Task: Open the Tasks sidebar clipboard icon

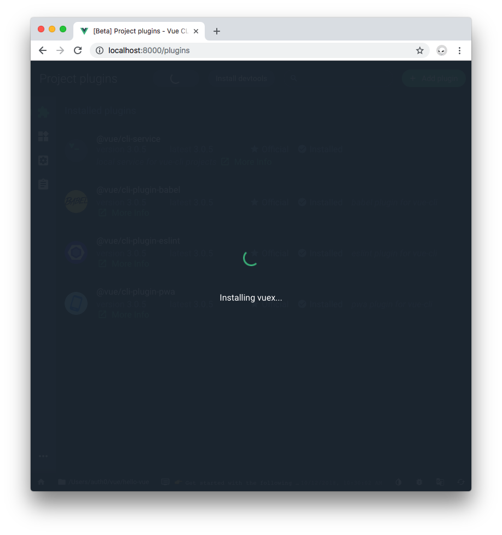Action: pyautogui.click(x=43, y=184)
